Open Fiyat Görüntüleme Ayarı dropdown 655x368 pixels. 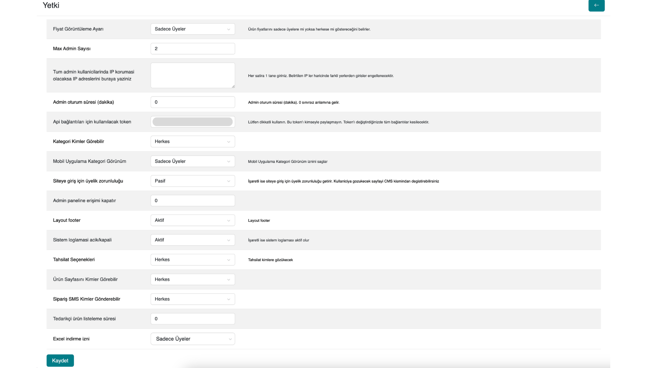193,29
